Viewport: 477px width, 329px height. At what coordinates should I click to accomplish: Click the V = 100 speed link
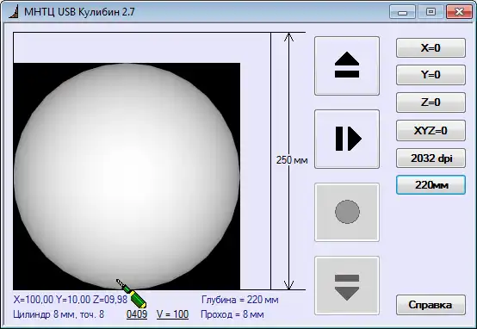tap(172, 314)
